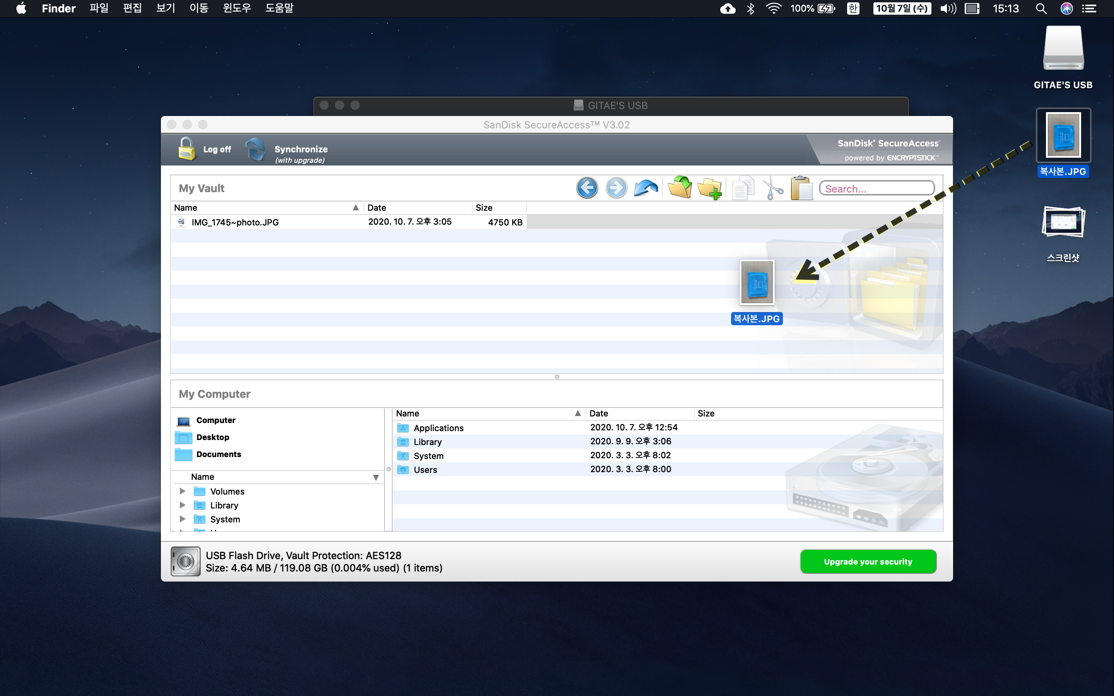Open the Finder menu
Viewport: 1114px width, 696px height.
click(58, 8)
